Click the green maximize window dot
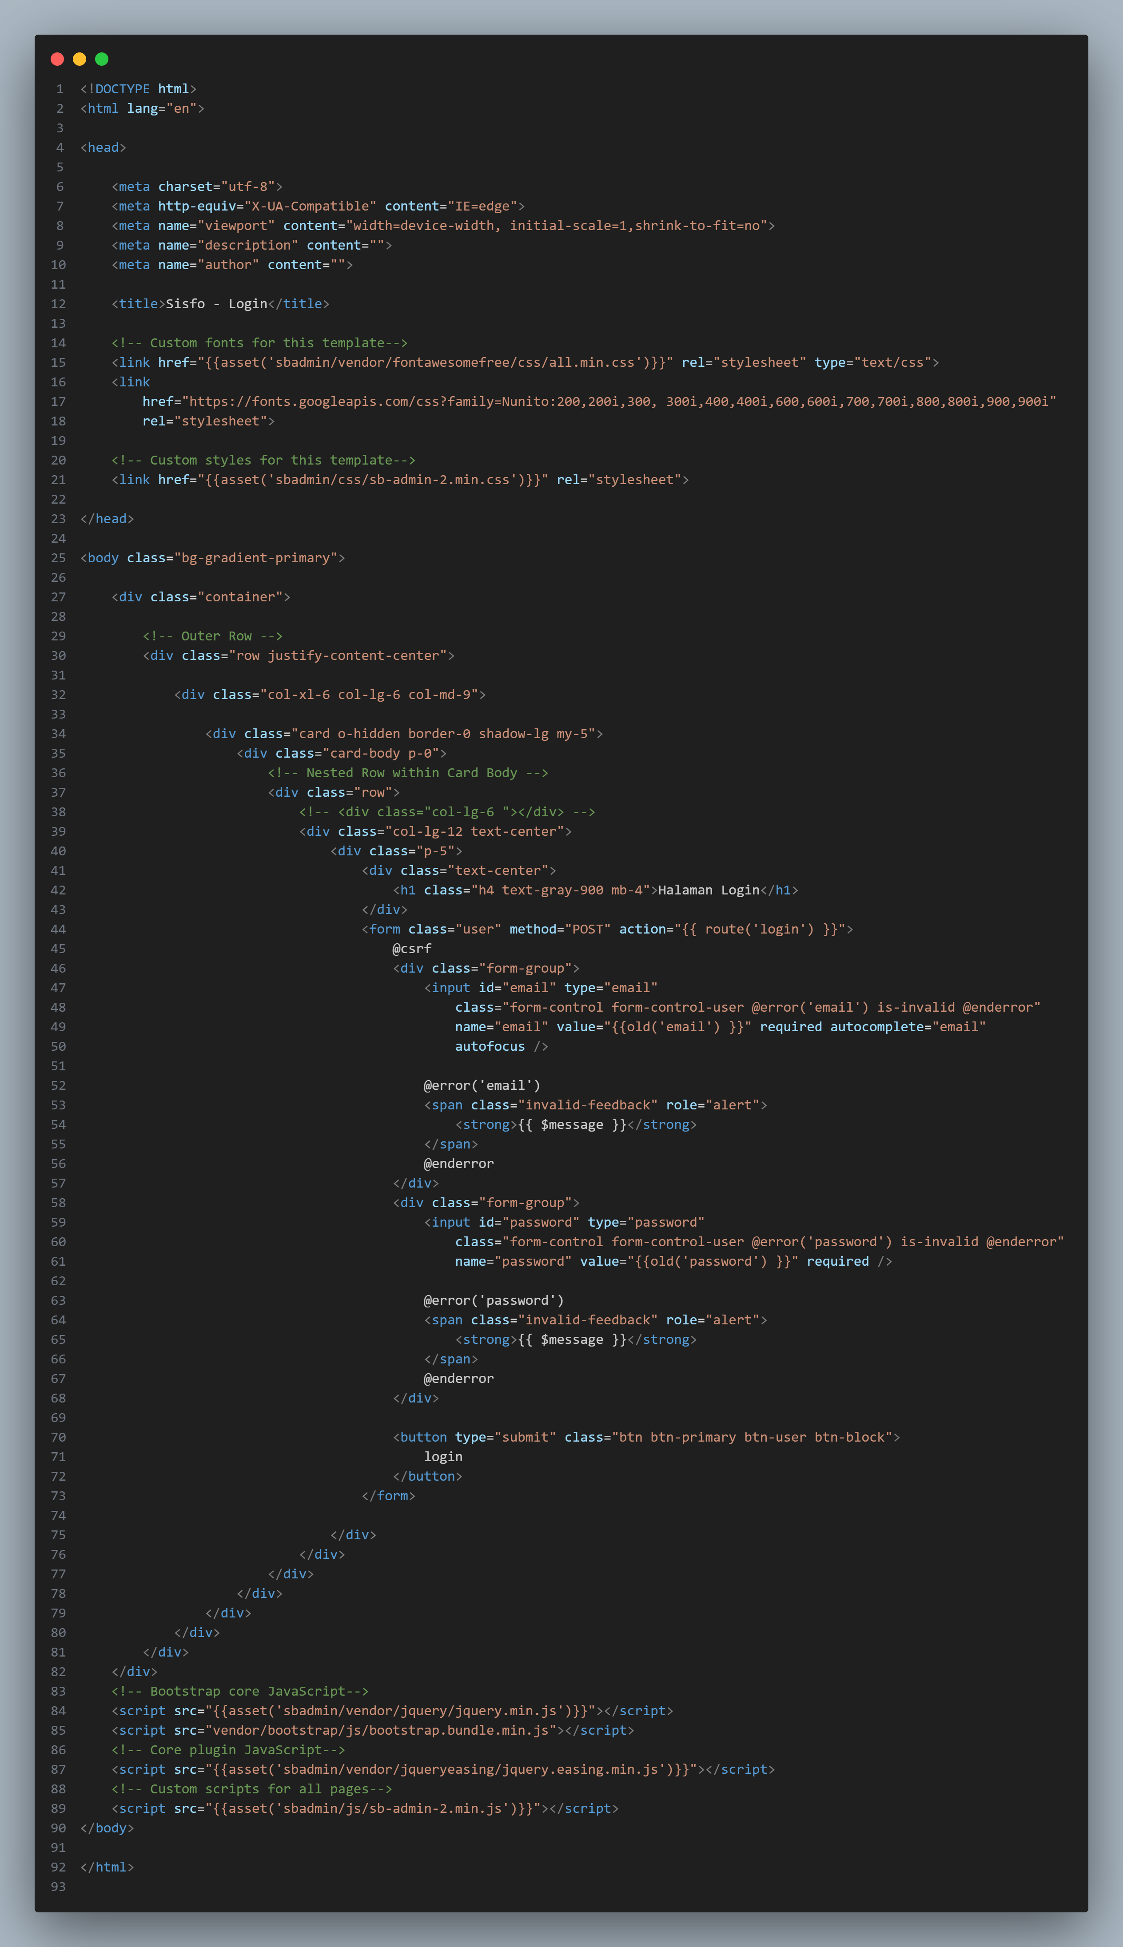This screenshot has width=1123, height=1947. tap(102, 59)
